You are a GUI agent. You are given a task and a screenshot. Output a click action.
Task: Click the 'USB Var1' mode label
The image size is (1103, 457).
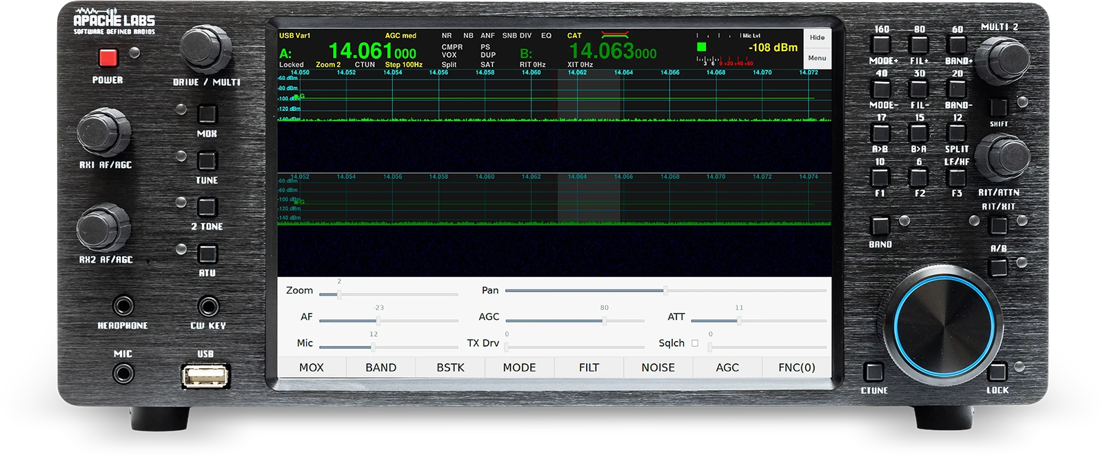(294, 36)
